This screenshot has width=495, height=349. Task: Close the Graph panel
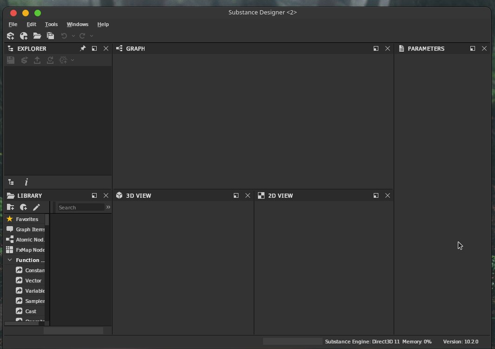[x=387, y=48]
